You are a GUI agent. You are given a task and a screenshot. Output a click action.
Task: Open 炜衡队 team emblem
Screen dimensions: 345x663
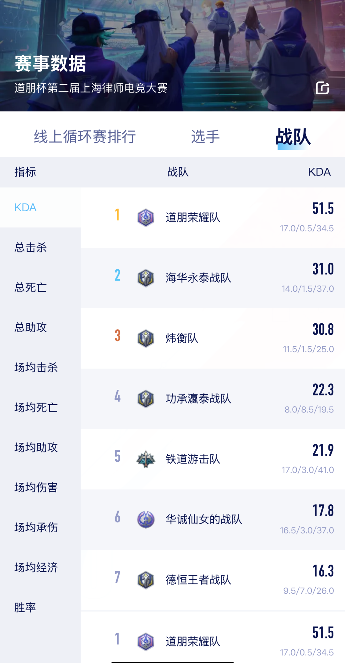[x=146, y=338]
